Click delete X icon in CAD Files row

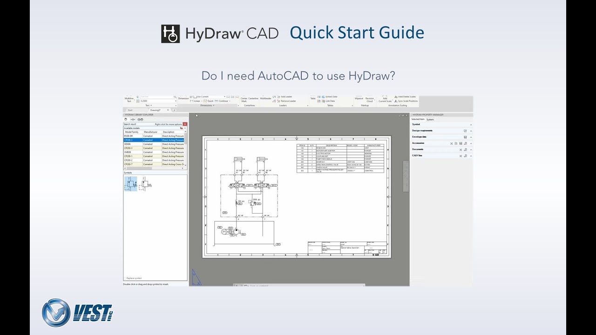click(x=461, y=156)
